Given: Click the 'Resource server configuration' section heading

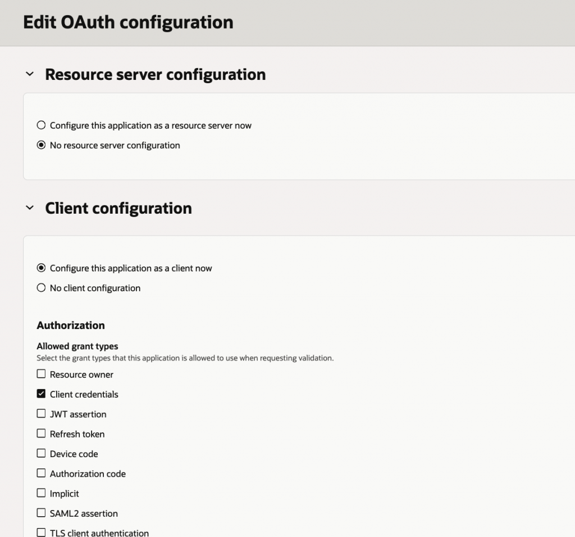Looking at the screenshot, I should [155, 74].
